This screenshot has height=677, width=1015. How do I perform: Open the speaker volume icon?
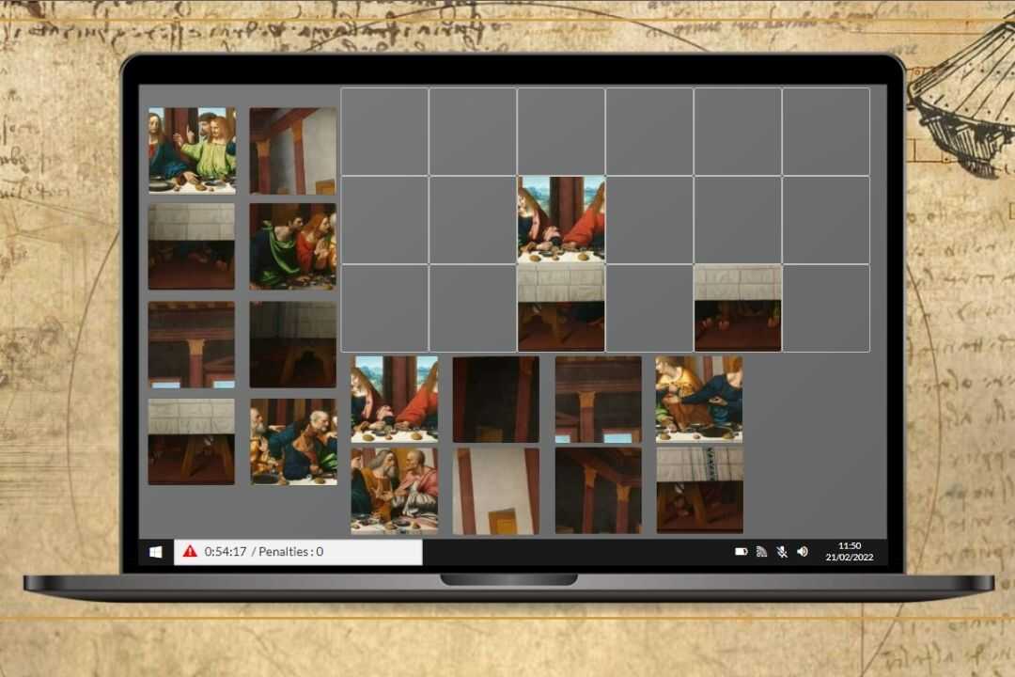pos(803,551)
